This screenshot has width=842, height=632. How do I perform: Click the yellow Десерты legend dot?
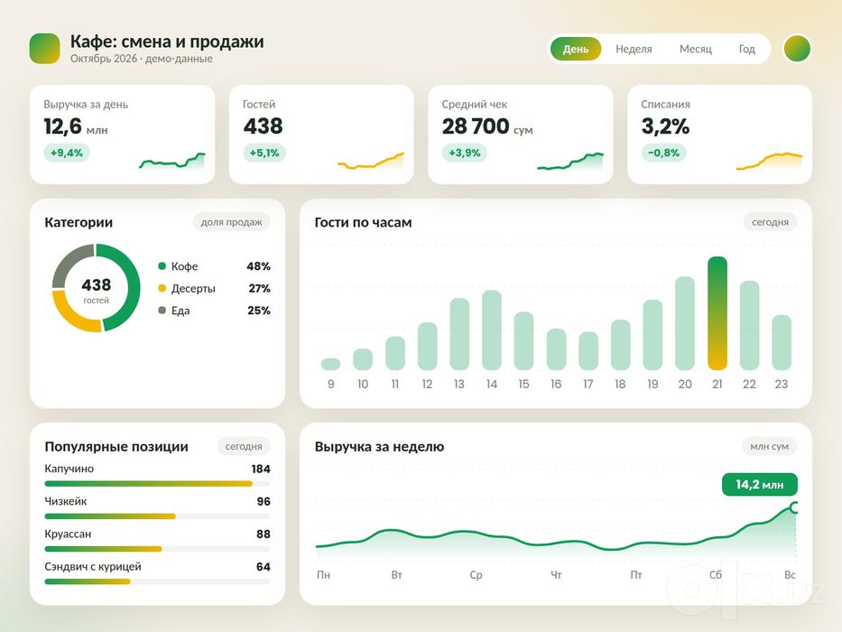162,288
